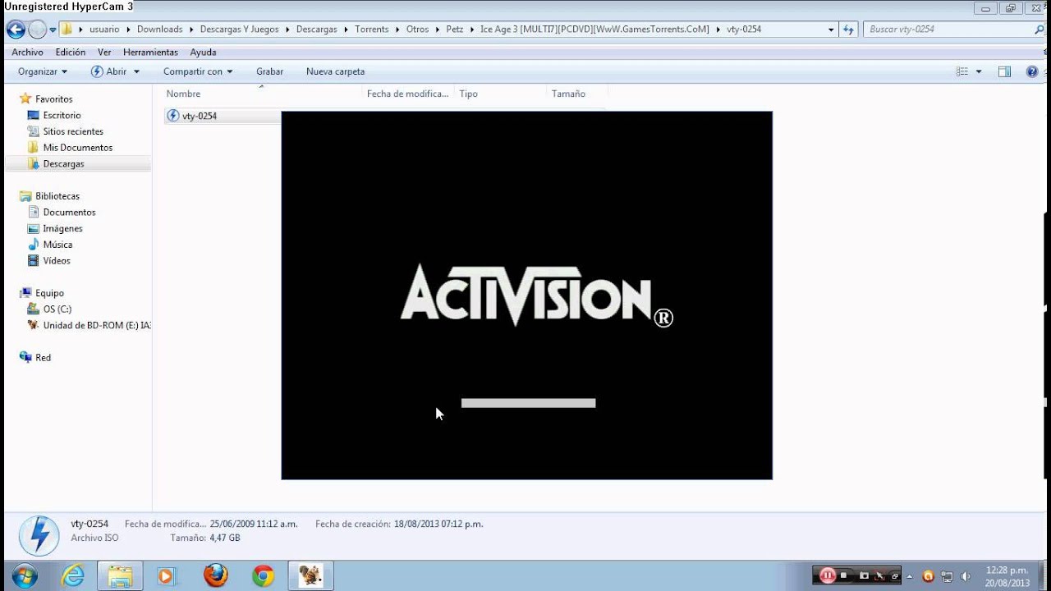
Task: Open the Windows Start button
Action: [x=25, y=575]
